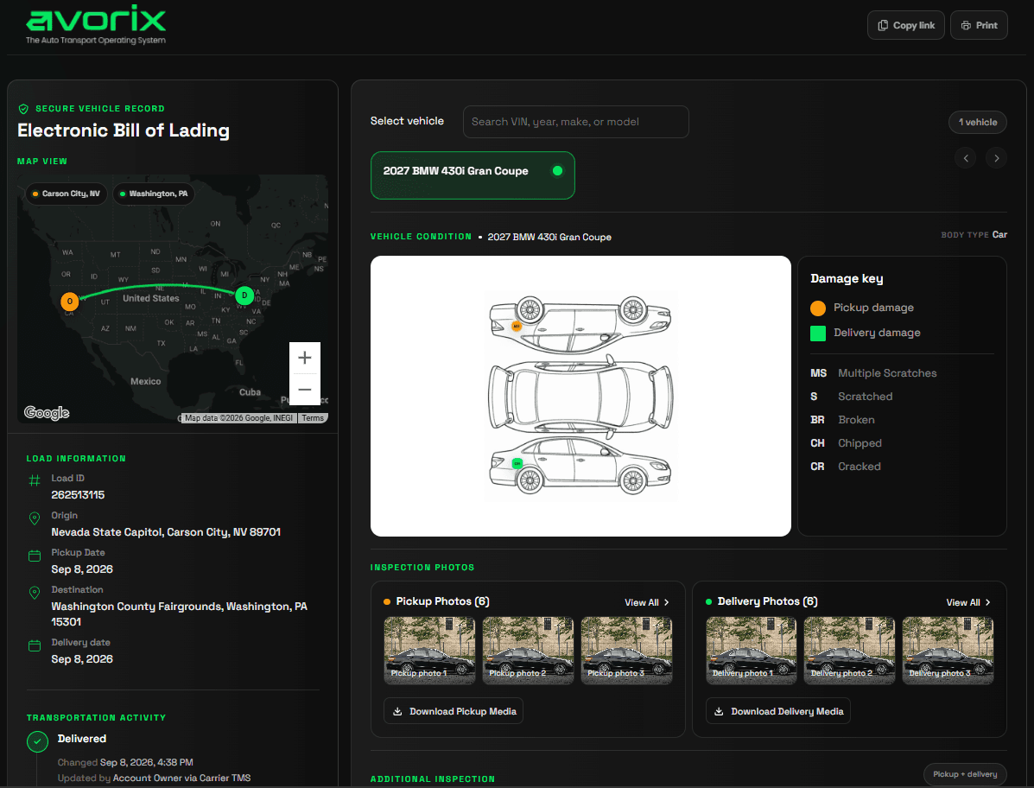This screenshot has height=788, width=1034.
Task: Click the Chipped legend entry
Action: click(846, 443)
